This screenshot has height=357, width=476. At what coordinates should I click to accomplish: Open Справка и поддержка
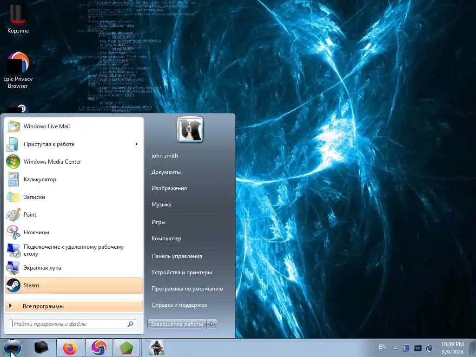(x=179, y=305)
